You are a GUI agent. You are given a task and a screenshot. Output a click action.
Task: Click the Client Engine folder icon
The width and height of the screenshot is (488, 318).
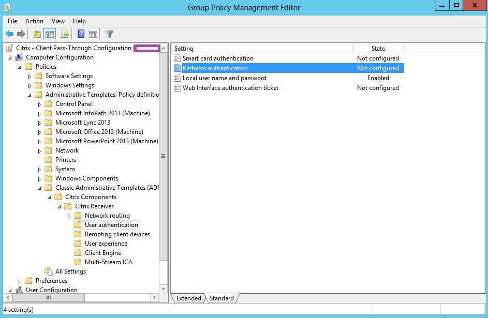pyautogui.click(x=78, y=253)
